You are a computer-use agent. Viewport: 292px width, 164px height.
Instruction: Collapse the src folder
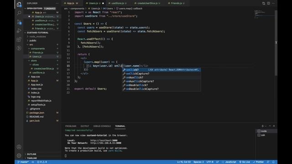(31, 45)
